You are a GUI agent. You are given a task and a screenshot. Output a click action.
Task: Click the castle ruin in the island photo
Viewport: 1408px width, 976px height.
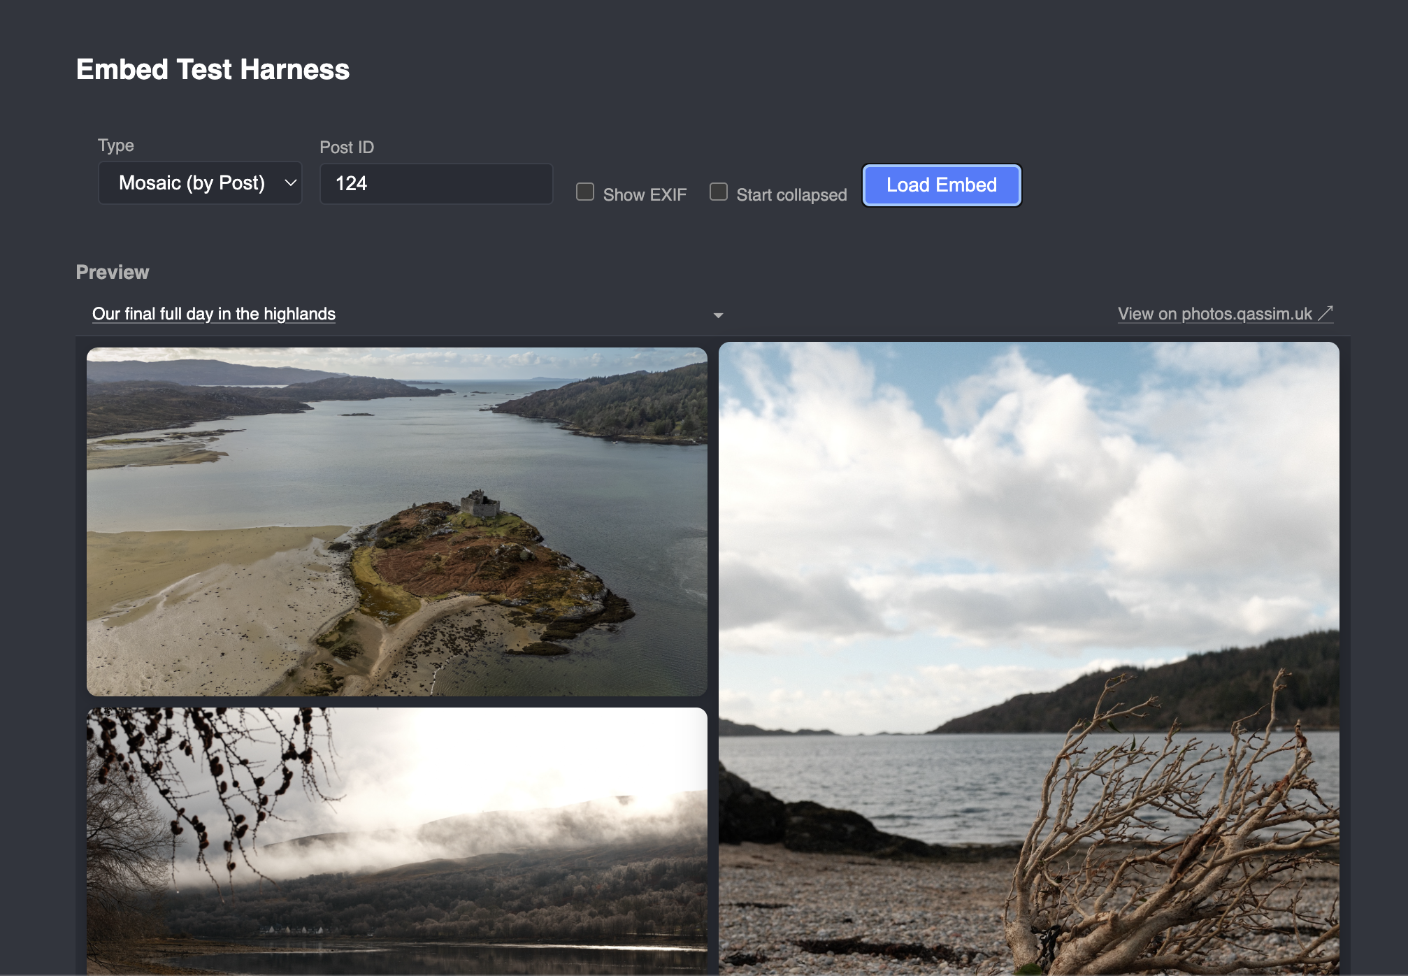pos(480,503)
